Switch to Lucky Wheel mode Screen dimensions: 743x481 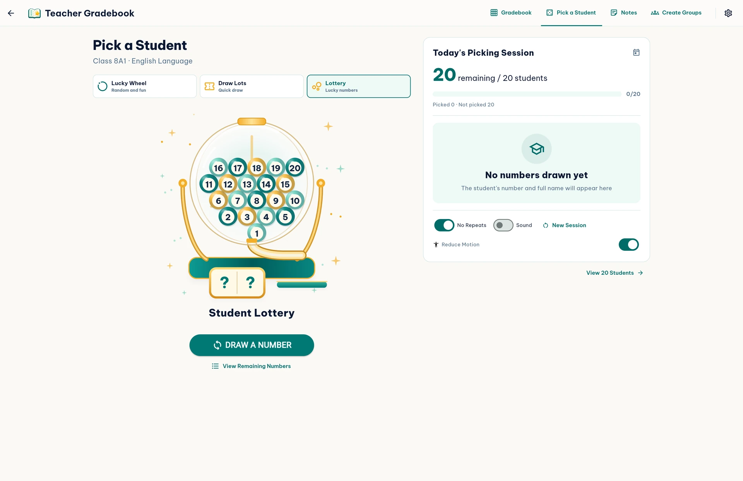145,86
